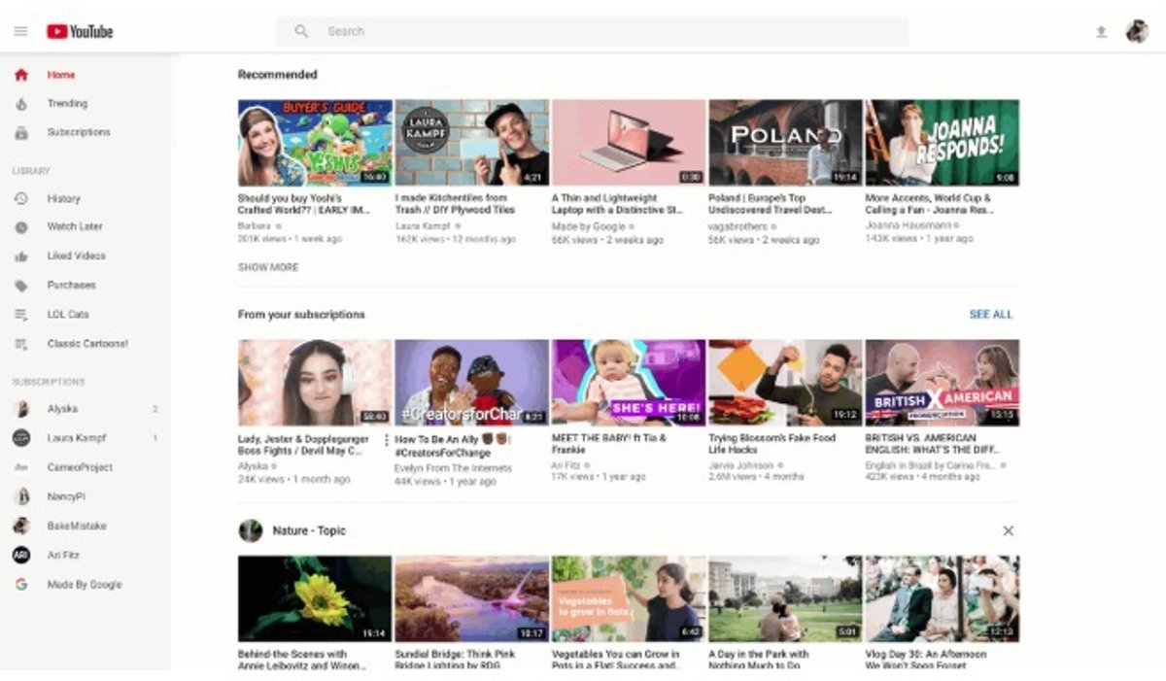Click the Liked Videos thumbs-up icon
Image resolution: width=1166 pixels, height=681 pixels.
[21, 256]
